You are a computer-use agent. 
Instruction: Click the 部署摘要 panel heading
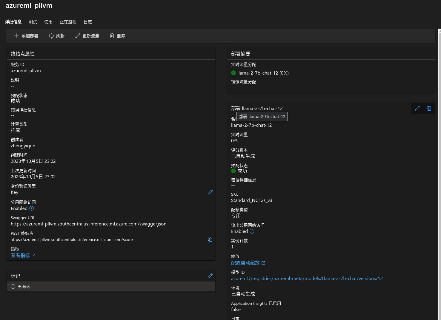coord(241,54)
